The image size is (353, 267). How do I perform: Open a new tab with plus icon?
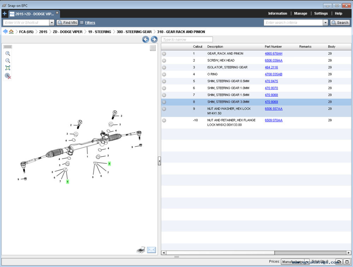click(4, 14)
